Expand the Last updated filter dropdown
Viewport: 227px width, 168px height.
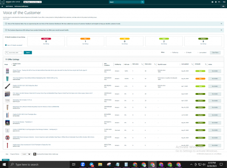tap(202, 53)
